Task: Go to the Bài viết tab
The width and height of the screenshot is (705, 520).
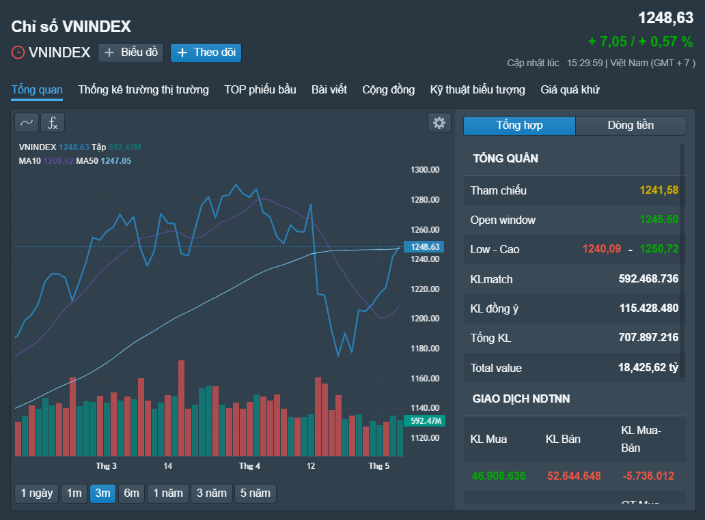Action: (x=329, y=90)
